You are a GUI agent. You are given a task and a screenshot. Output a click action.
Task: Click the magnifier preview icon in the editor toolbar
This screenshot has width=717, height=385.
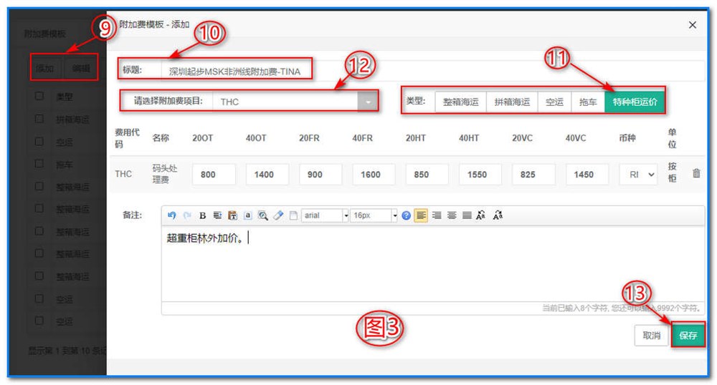coord(263,215)
